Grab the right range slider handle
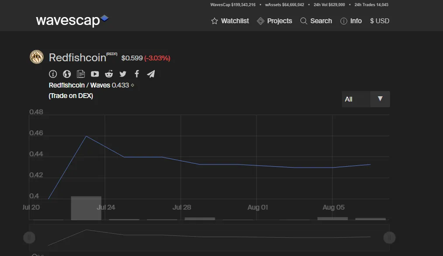Screen dimensions: 443x256 (x=389, y=238)
